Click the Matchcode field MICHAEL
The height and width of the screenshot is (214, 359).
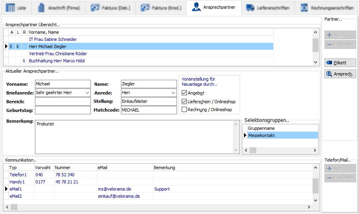coord(149,110)
